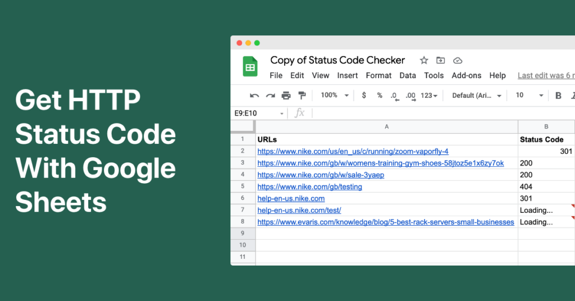The width and height of the screenshot is (575, 301).
Task: Open the Edit menu
Action: click(x=297, y=75)
